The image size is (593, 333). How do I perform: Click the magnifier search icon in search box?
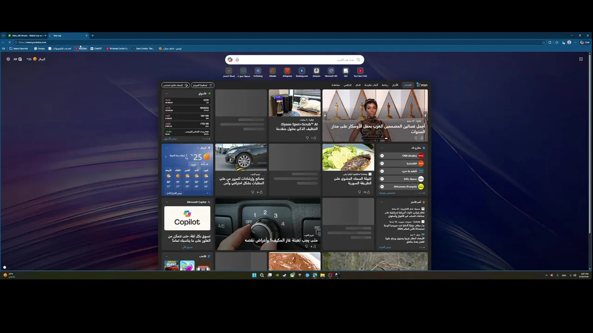point(358,60)
